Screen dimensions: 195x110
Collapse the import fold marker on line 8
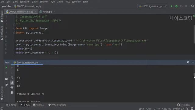[14, 28]
